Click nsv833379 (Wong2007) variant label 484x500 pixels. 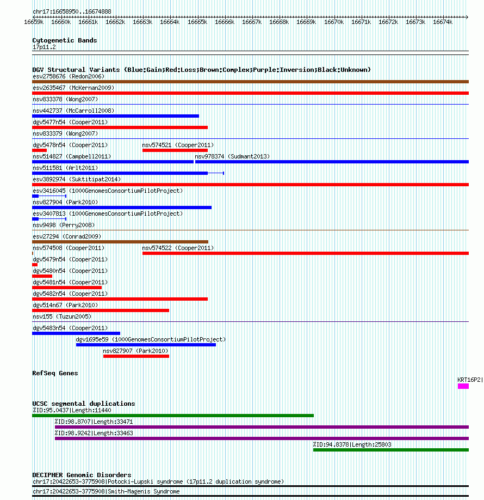[x=65, y=133]
